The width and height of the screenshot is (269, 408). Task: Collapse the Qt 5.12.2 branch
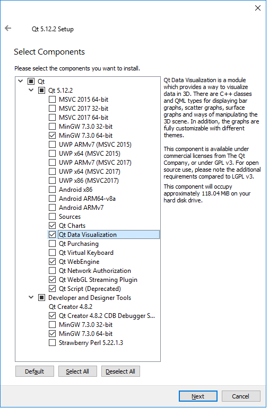point(31,90)
